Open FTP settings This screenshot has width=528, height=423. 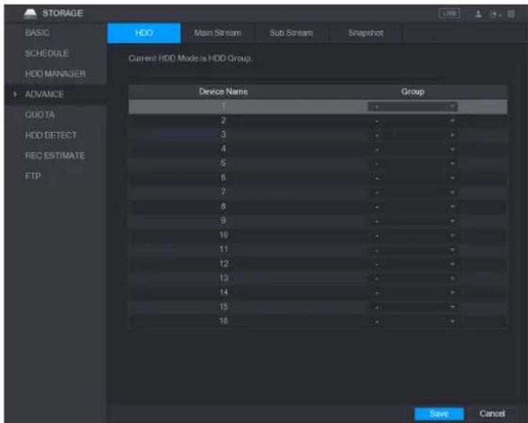33,175
